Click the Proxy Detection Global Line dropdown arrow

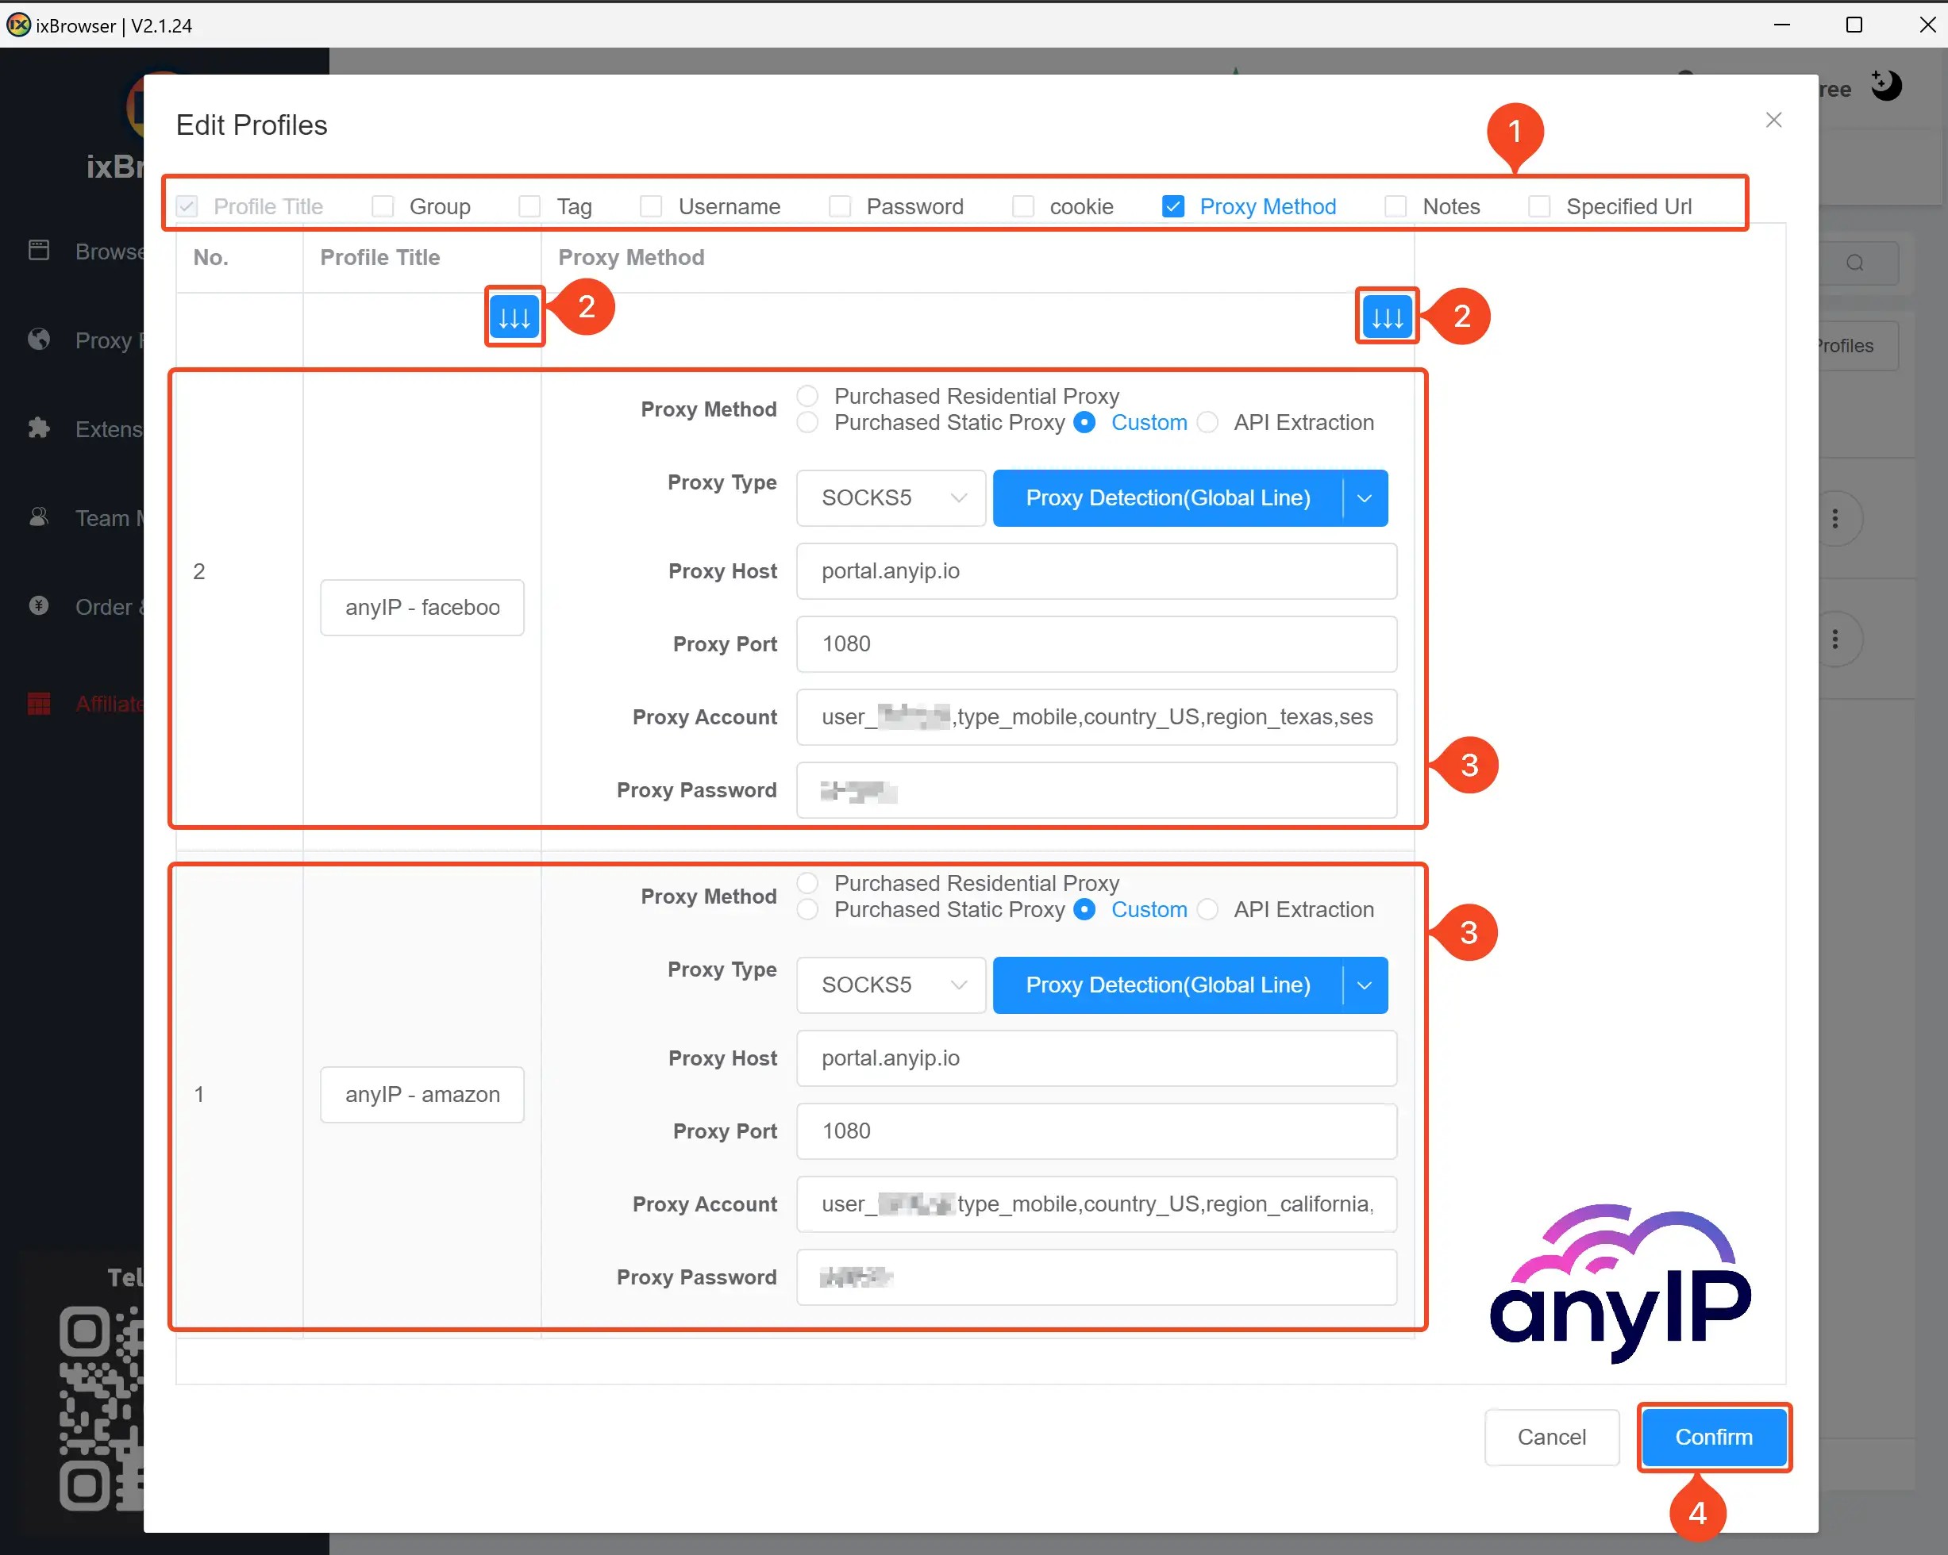(x=1364, y=497)
